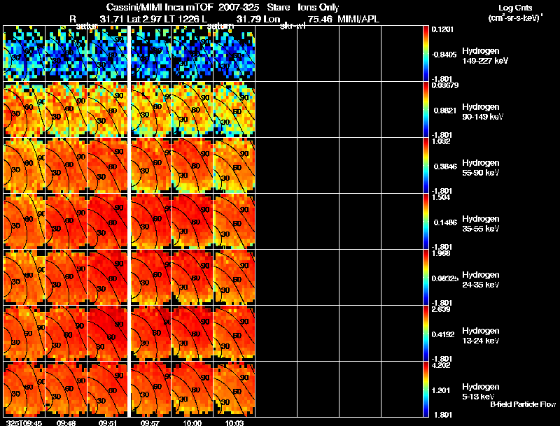The image size is (560, 426).
Task: Click the 'Hydrogen 13-24 keV' label
Action: click(481, 336)
